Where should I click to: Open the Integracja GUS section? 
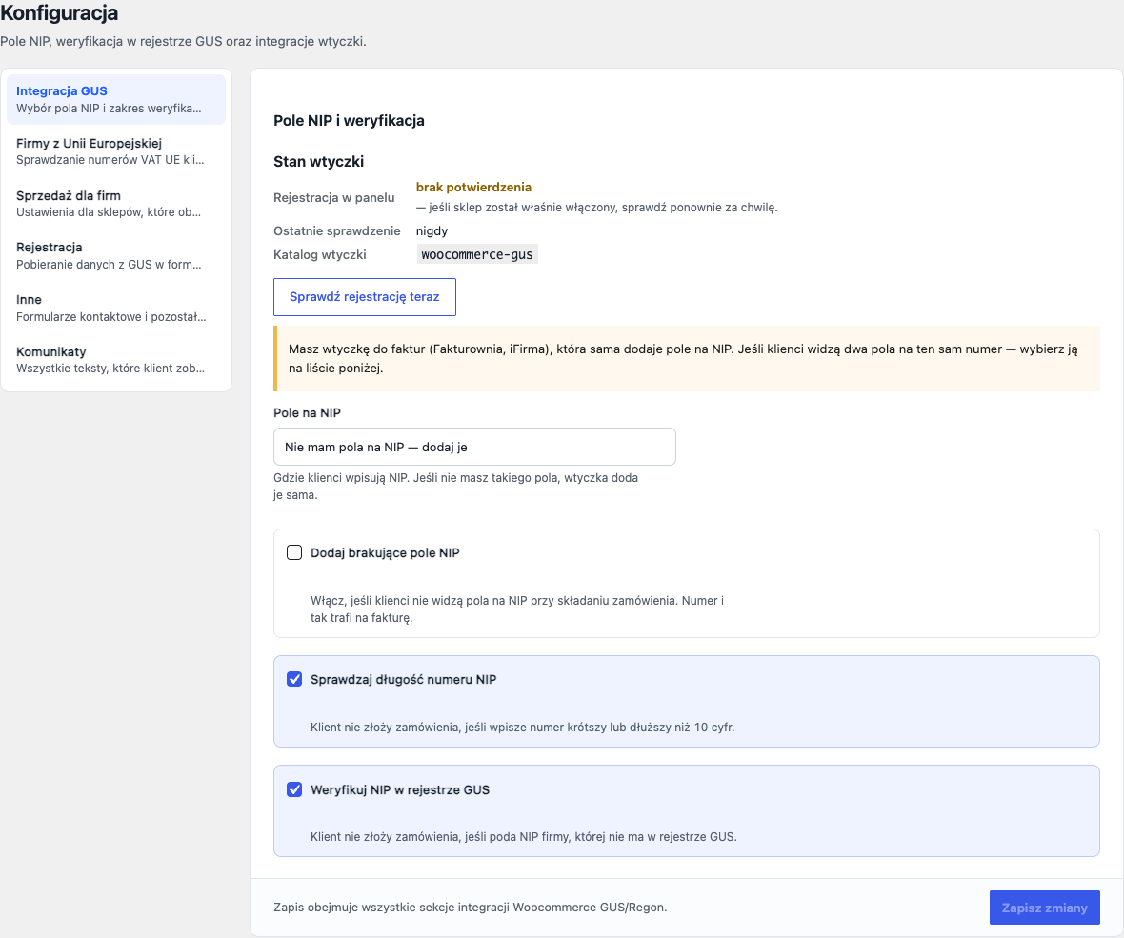pos(115,100)
